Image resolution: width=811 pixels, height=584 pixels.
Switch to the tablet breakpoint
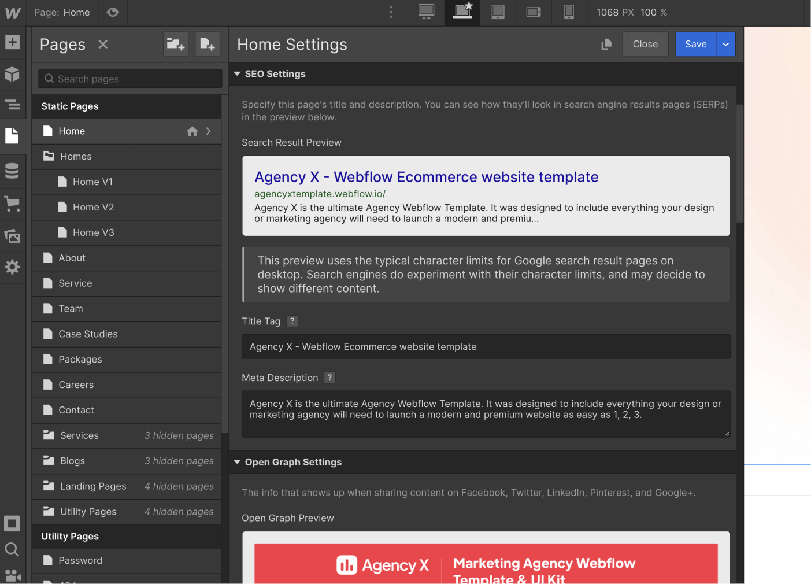coord(498,13)
